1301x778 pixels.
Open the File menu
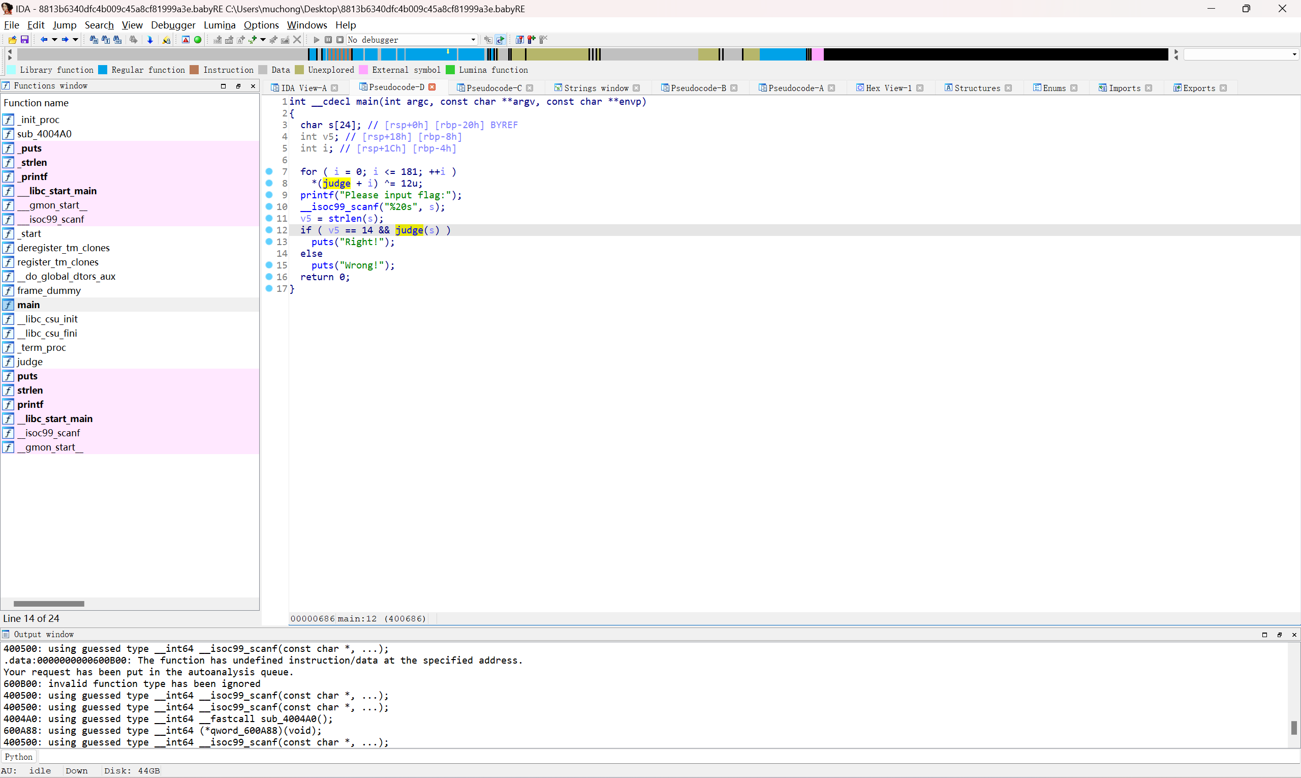tap(12, 24)
